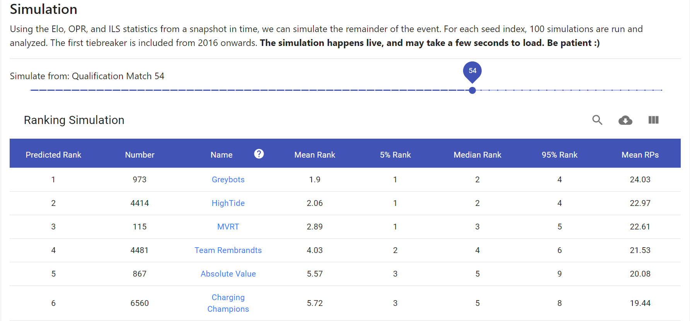Open the Greybots team link
Image resolution: width=690 pixels, height=321 pixels.
click(x=228, y=180)
